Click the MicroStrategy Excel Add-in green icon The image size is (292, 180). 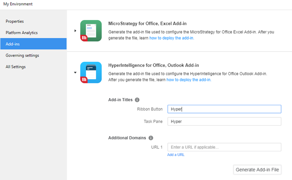coord(91,31)
